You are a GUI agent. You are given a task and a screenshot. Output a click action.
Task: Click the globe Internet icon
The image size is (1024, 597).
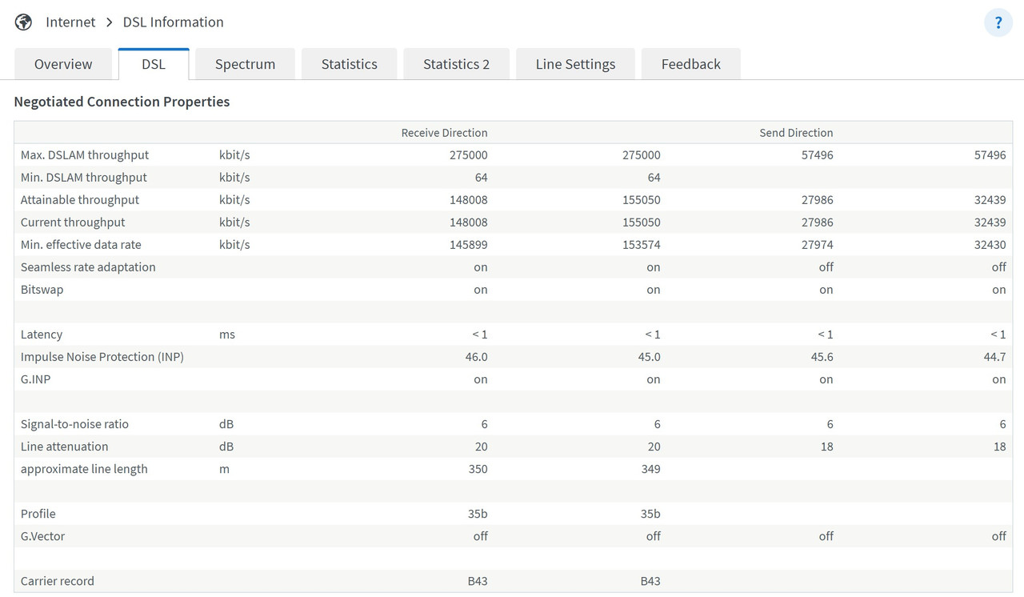24,22
